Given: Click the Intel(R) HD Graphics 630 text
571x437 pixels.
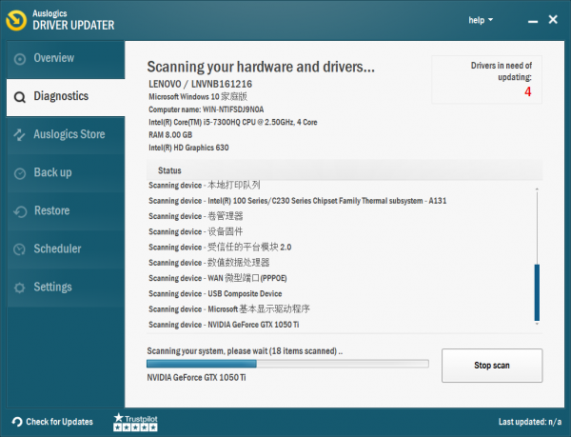Looking at the screenshot, I should tap(188, 148).
